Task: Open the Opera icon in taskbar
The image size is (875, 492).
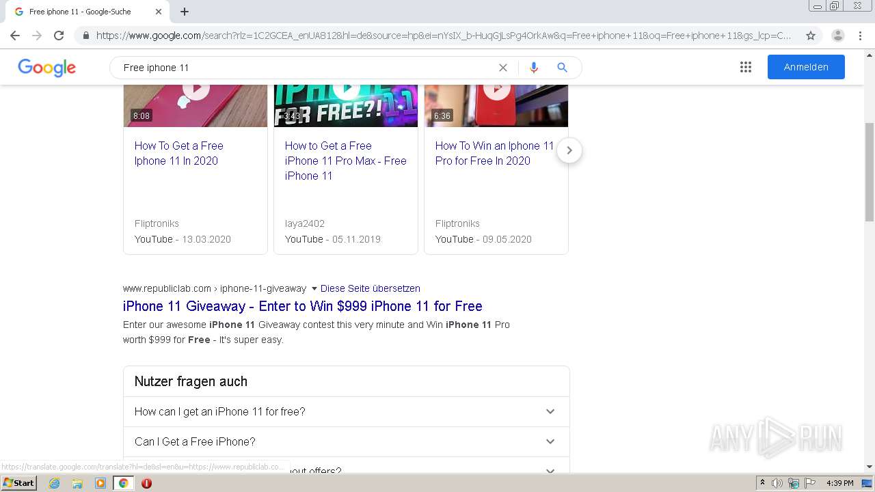Action: [x=146, y=483]
